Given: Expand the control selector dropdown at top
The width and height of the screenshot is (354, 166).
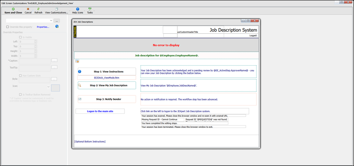Looking at the screenshot, I should 51,20.
